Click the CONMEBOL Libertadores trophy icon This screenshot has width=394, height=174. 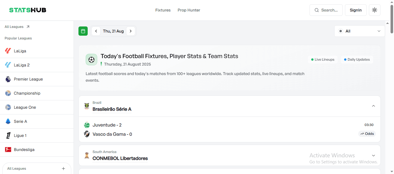tap(87, 155)
